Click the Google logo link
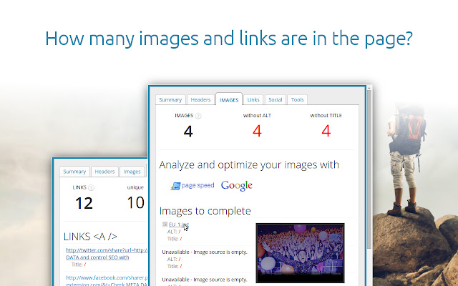The height and width of the screenshot is (286, 458). (x=237, y=186)
